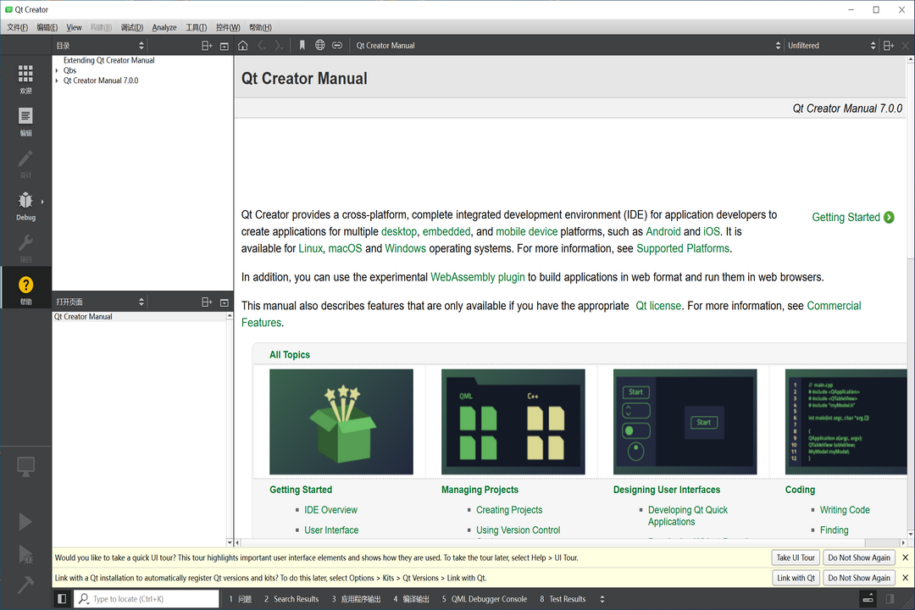The height and width of the screenshot is (610, 915).
Task: Open the Unfiltered documentation filter dropdown
Action: click(x=830, y=45)
